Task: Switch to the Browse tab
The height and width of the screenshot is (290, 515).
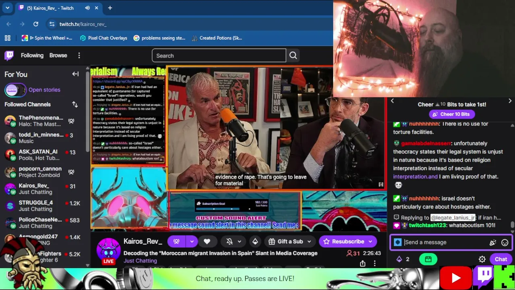Action: click(58, 56)
